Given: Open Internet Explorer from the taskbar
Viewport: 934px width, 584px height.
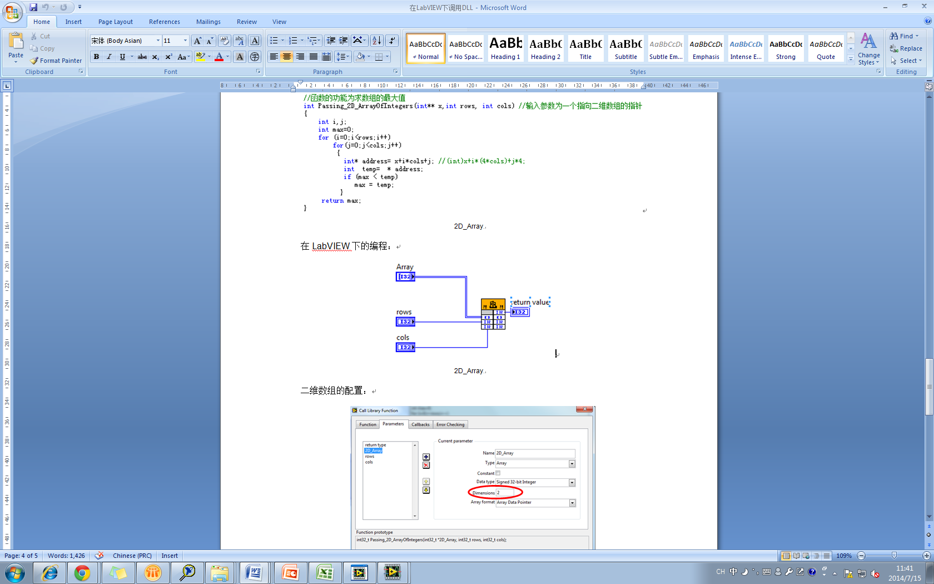Looking at the screenshot, I should click(50, 572).
